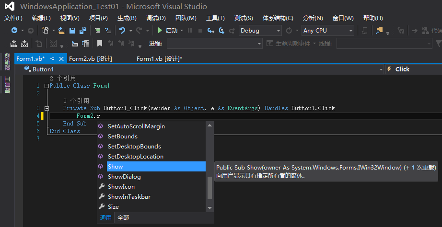
Task: Click the single-disk Save icon
Action: pos(72,31)
